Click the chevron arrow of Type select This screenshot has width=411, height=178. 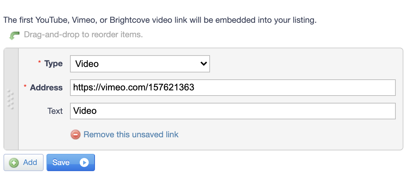point(203,64)
